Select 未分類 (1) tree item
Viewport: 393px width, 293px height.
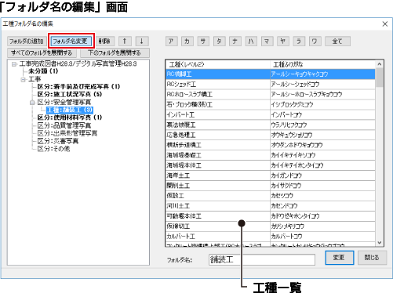[x=43, y=71]
